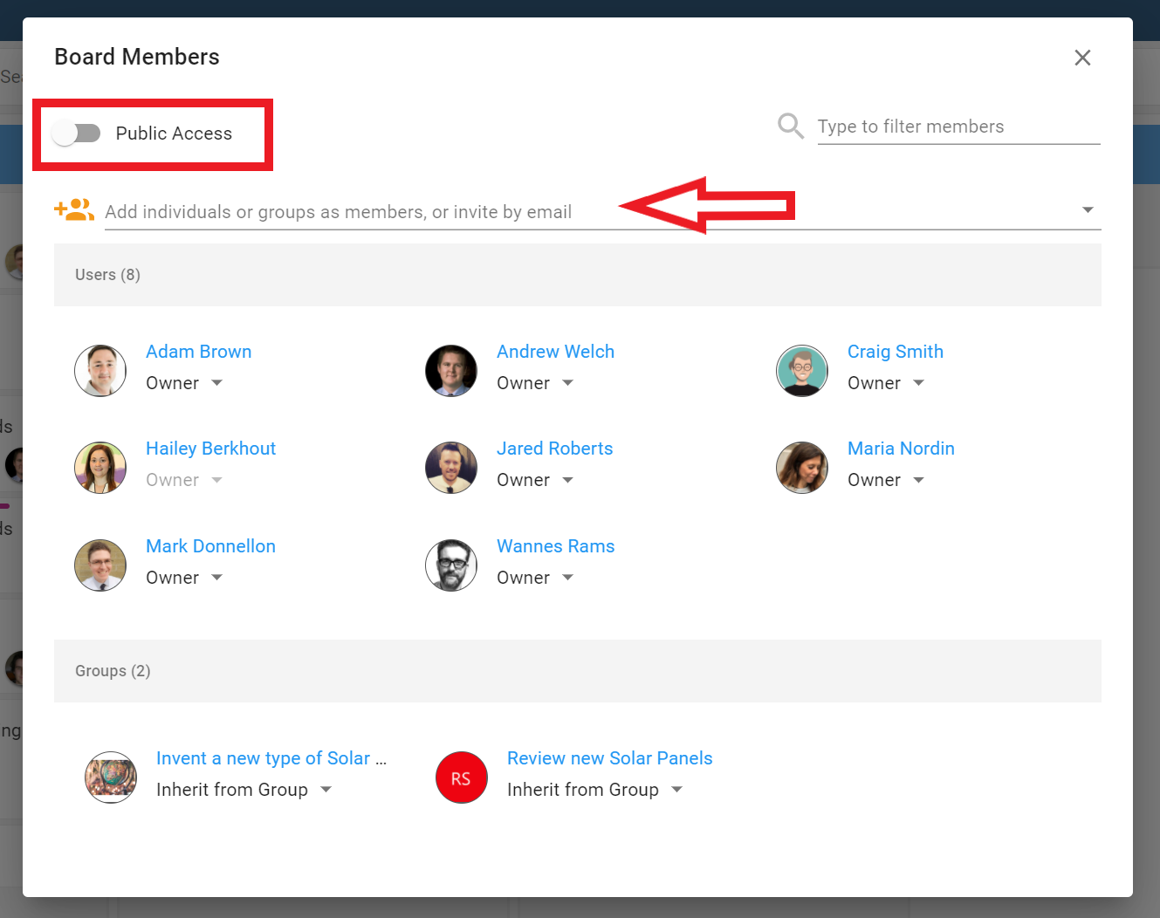The width and height of the screenshot is (1160, 918).
Task: Click the search magnifier icon
Action: [791, 126]
